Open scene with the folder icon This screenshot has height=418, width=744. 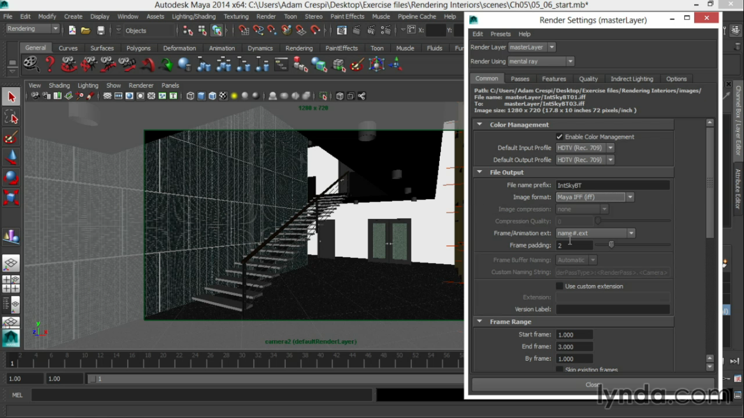tap(86, 30)
